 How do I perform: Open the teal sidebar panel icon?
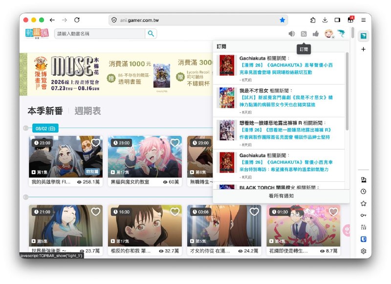(x=363, y=36)
